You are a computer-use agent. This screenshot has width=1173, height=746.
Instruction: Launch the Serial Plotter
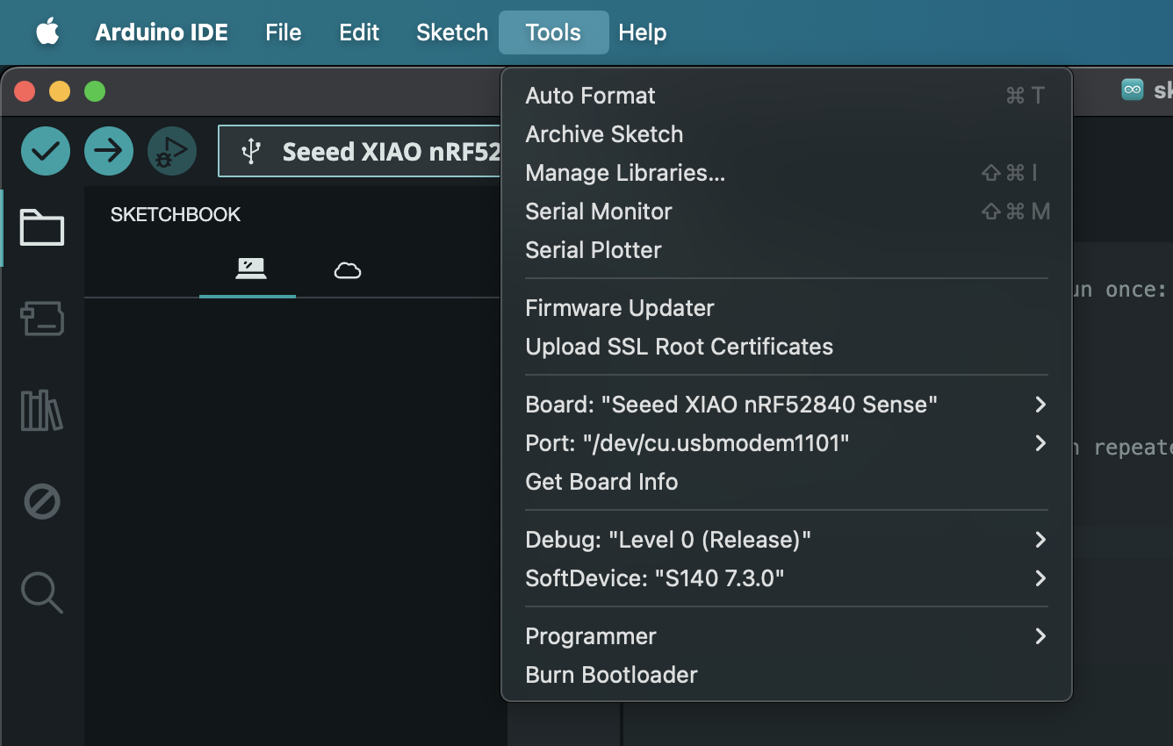787,250
